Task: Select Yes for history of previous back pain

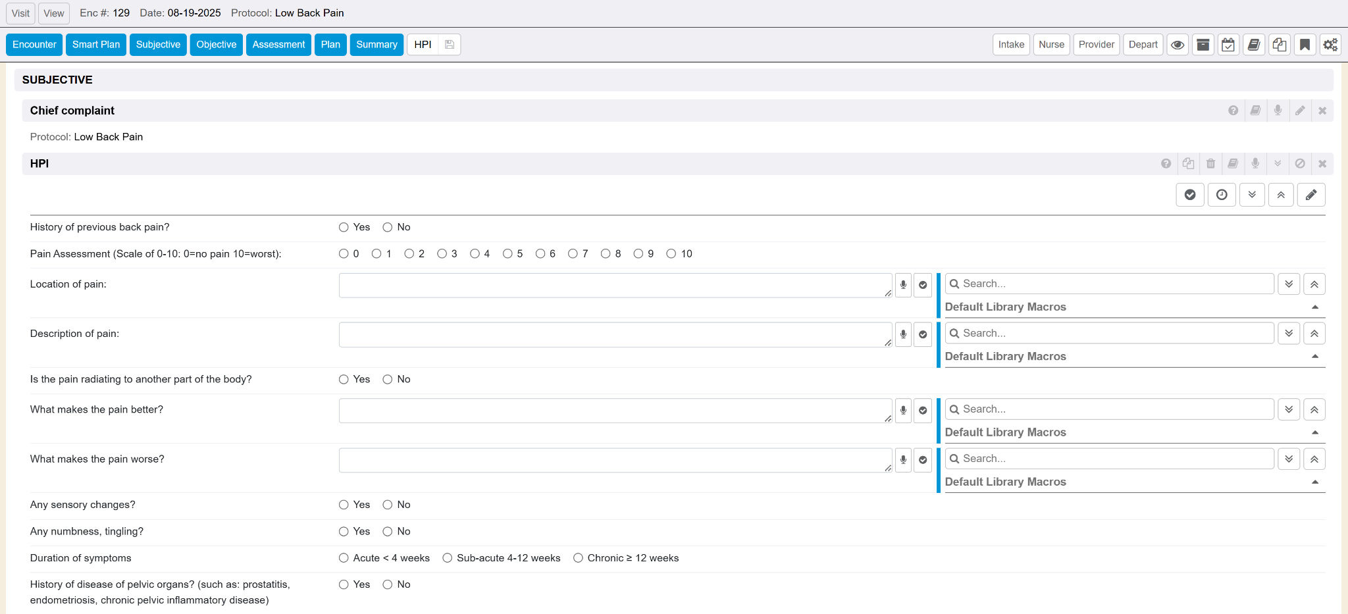Action: [344, 227]
